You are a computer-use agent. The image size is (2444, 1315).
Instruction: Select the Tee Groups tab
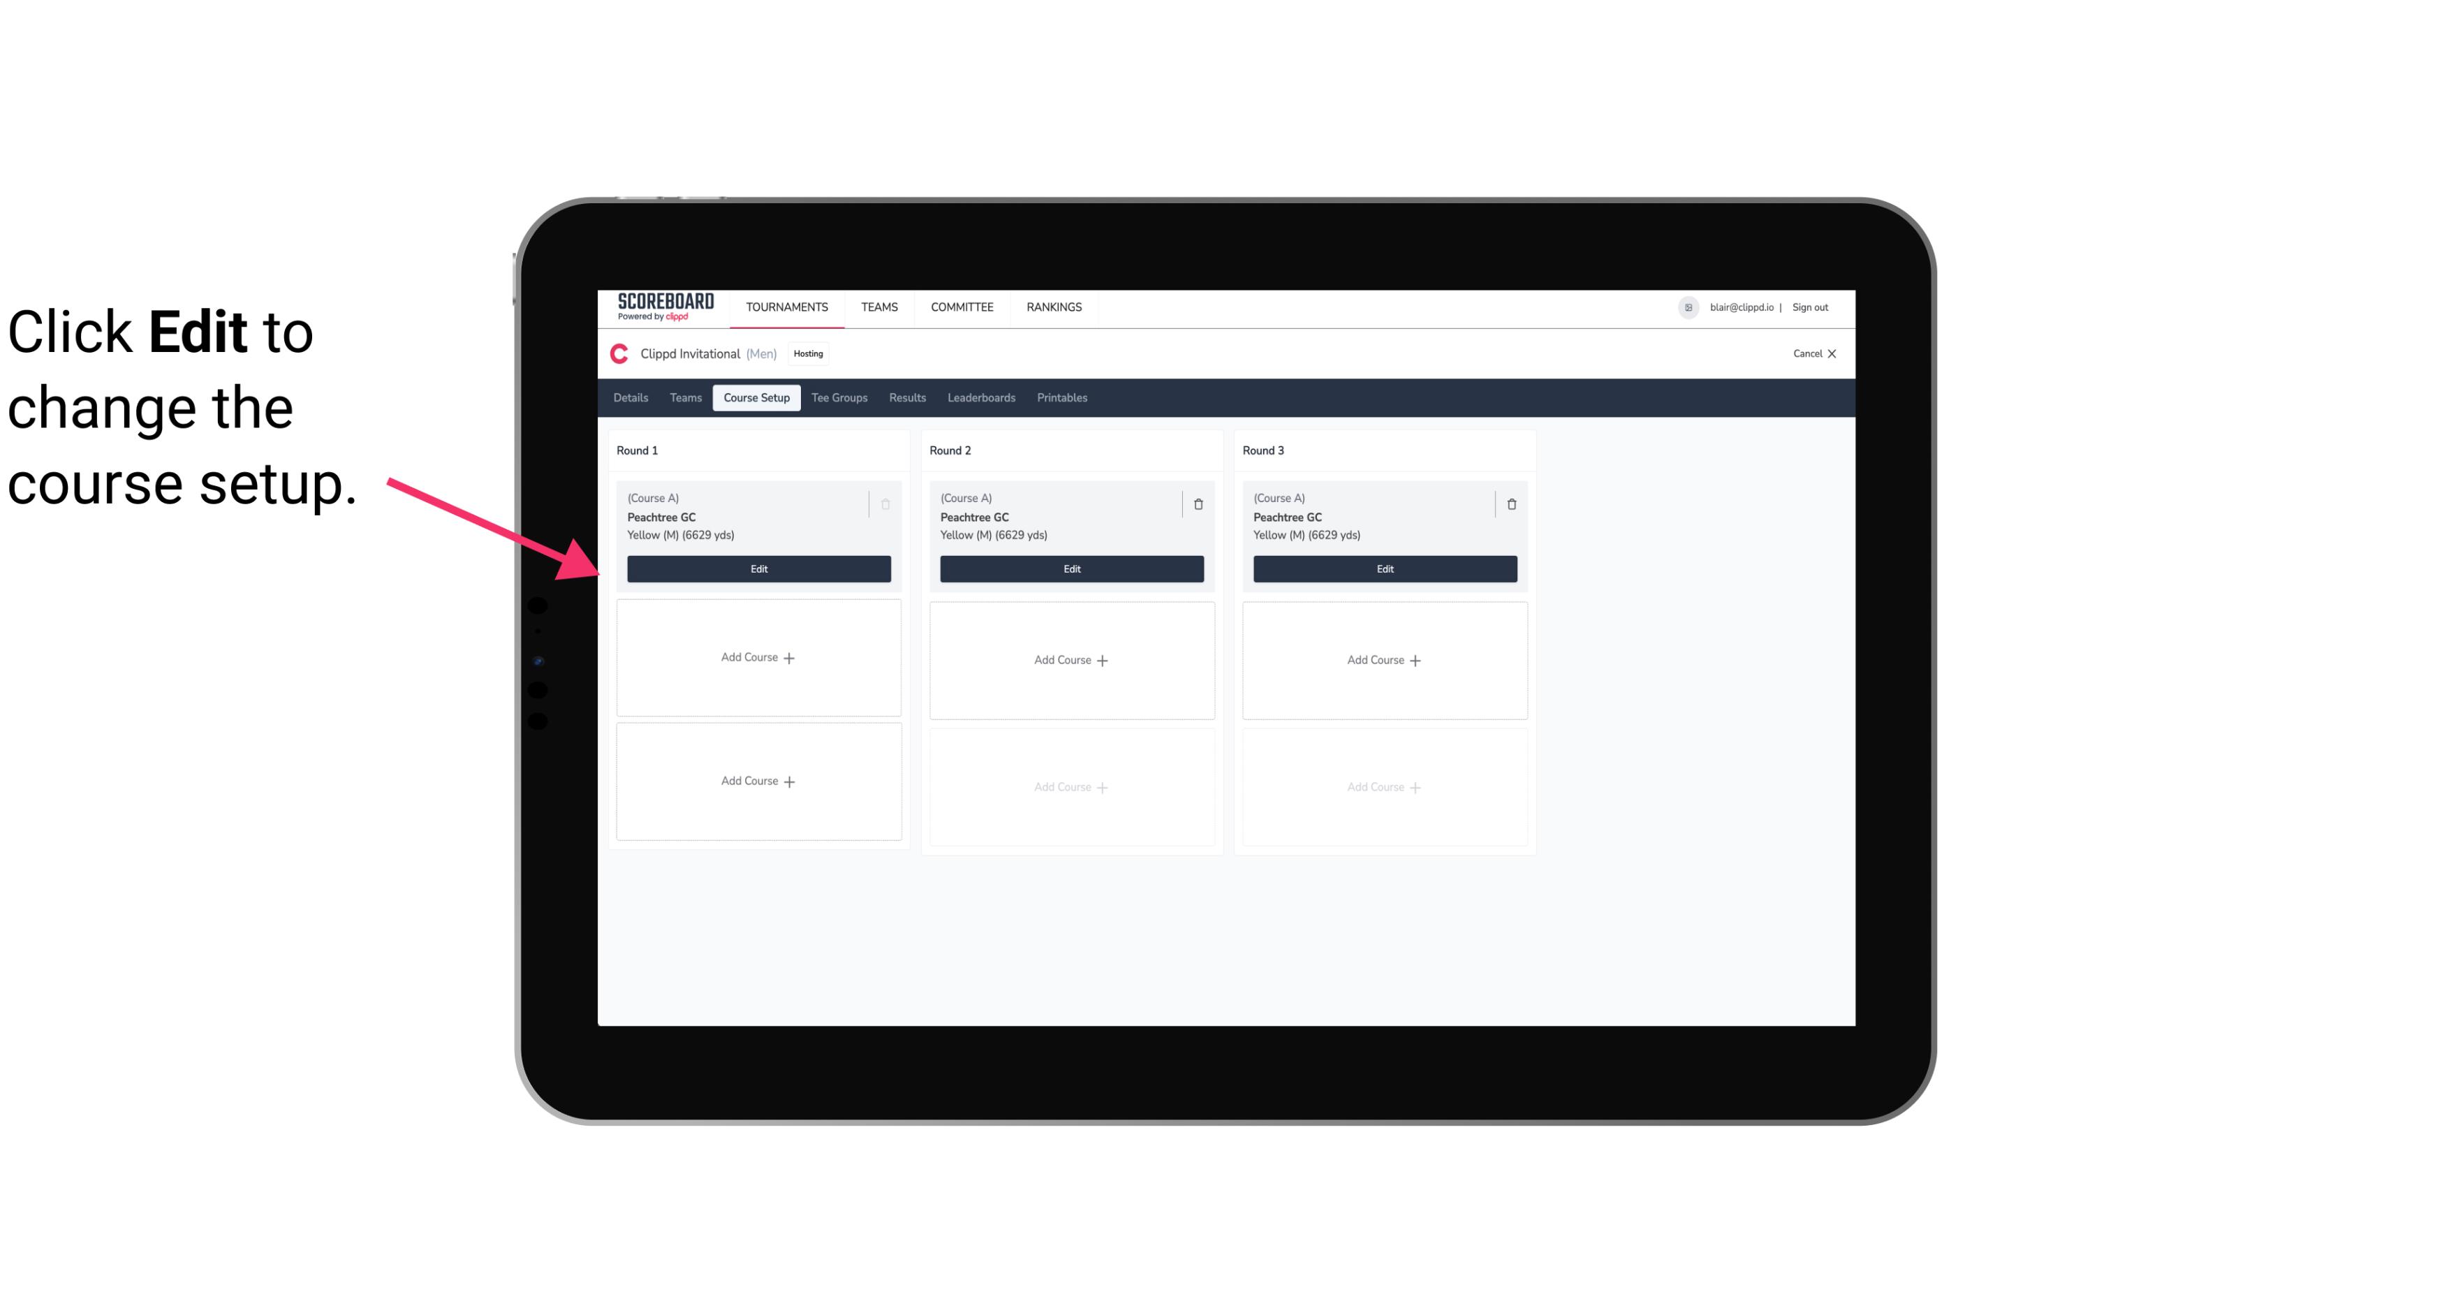[x=839, y=397]
